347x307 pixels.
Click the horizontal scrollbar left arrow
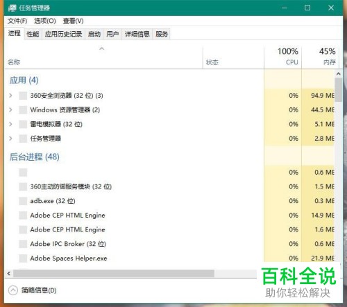9,274
